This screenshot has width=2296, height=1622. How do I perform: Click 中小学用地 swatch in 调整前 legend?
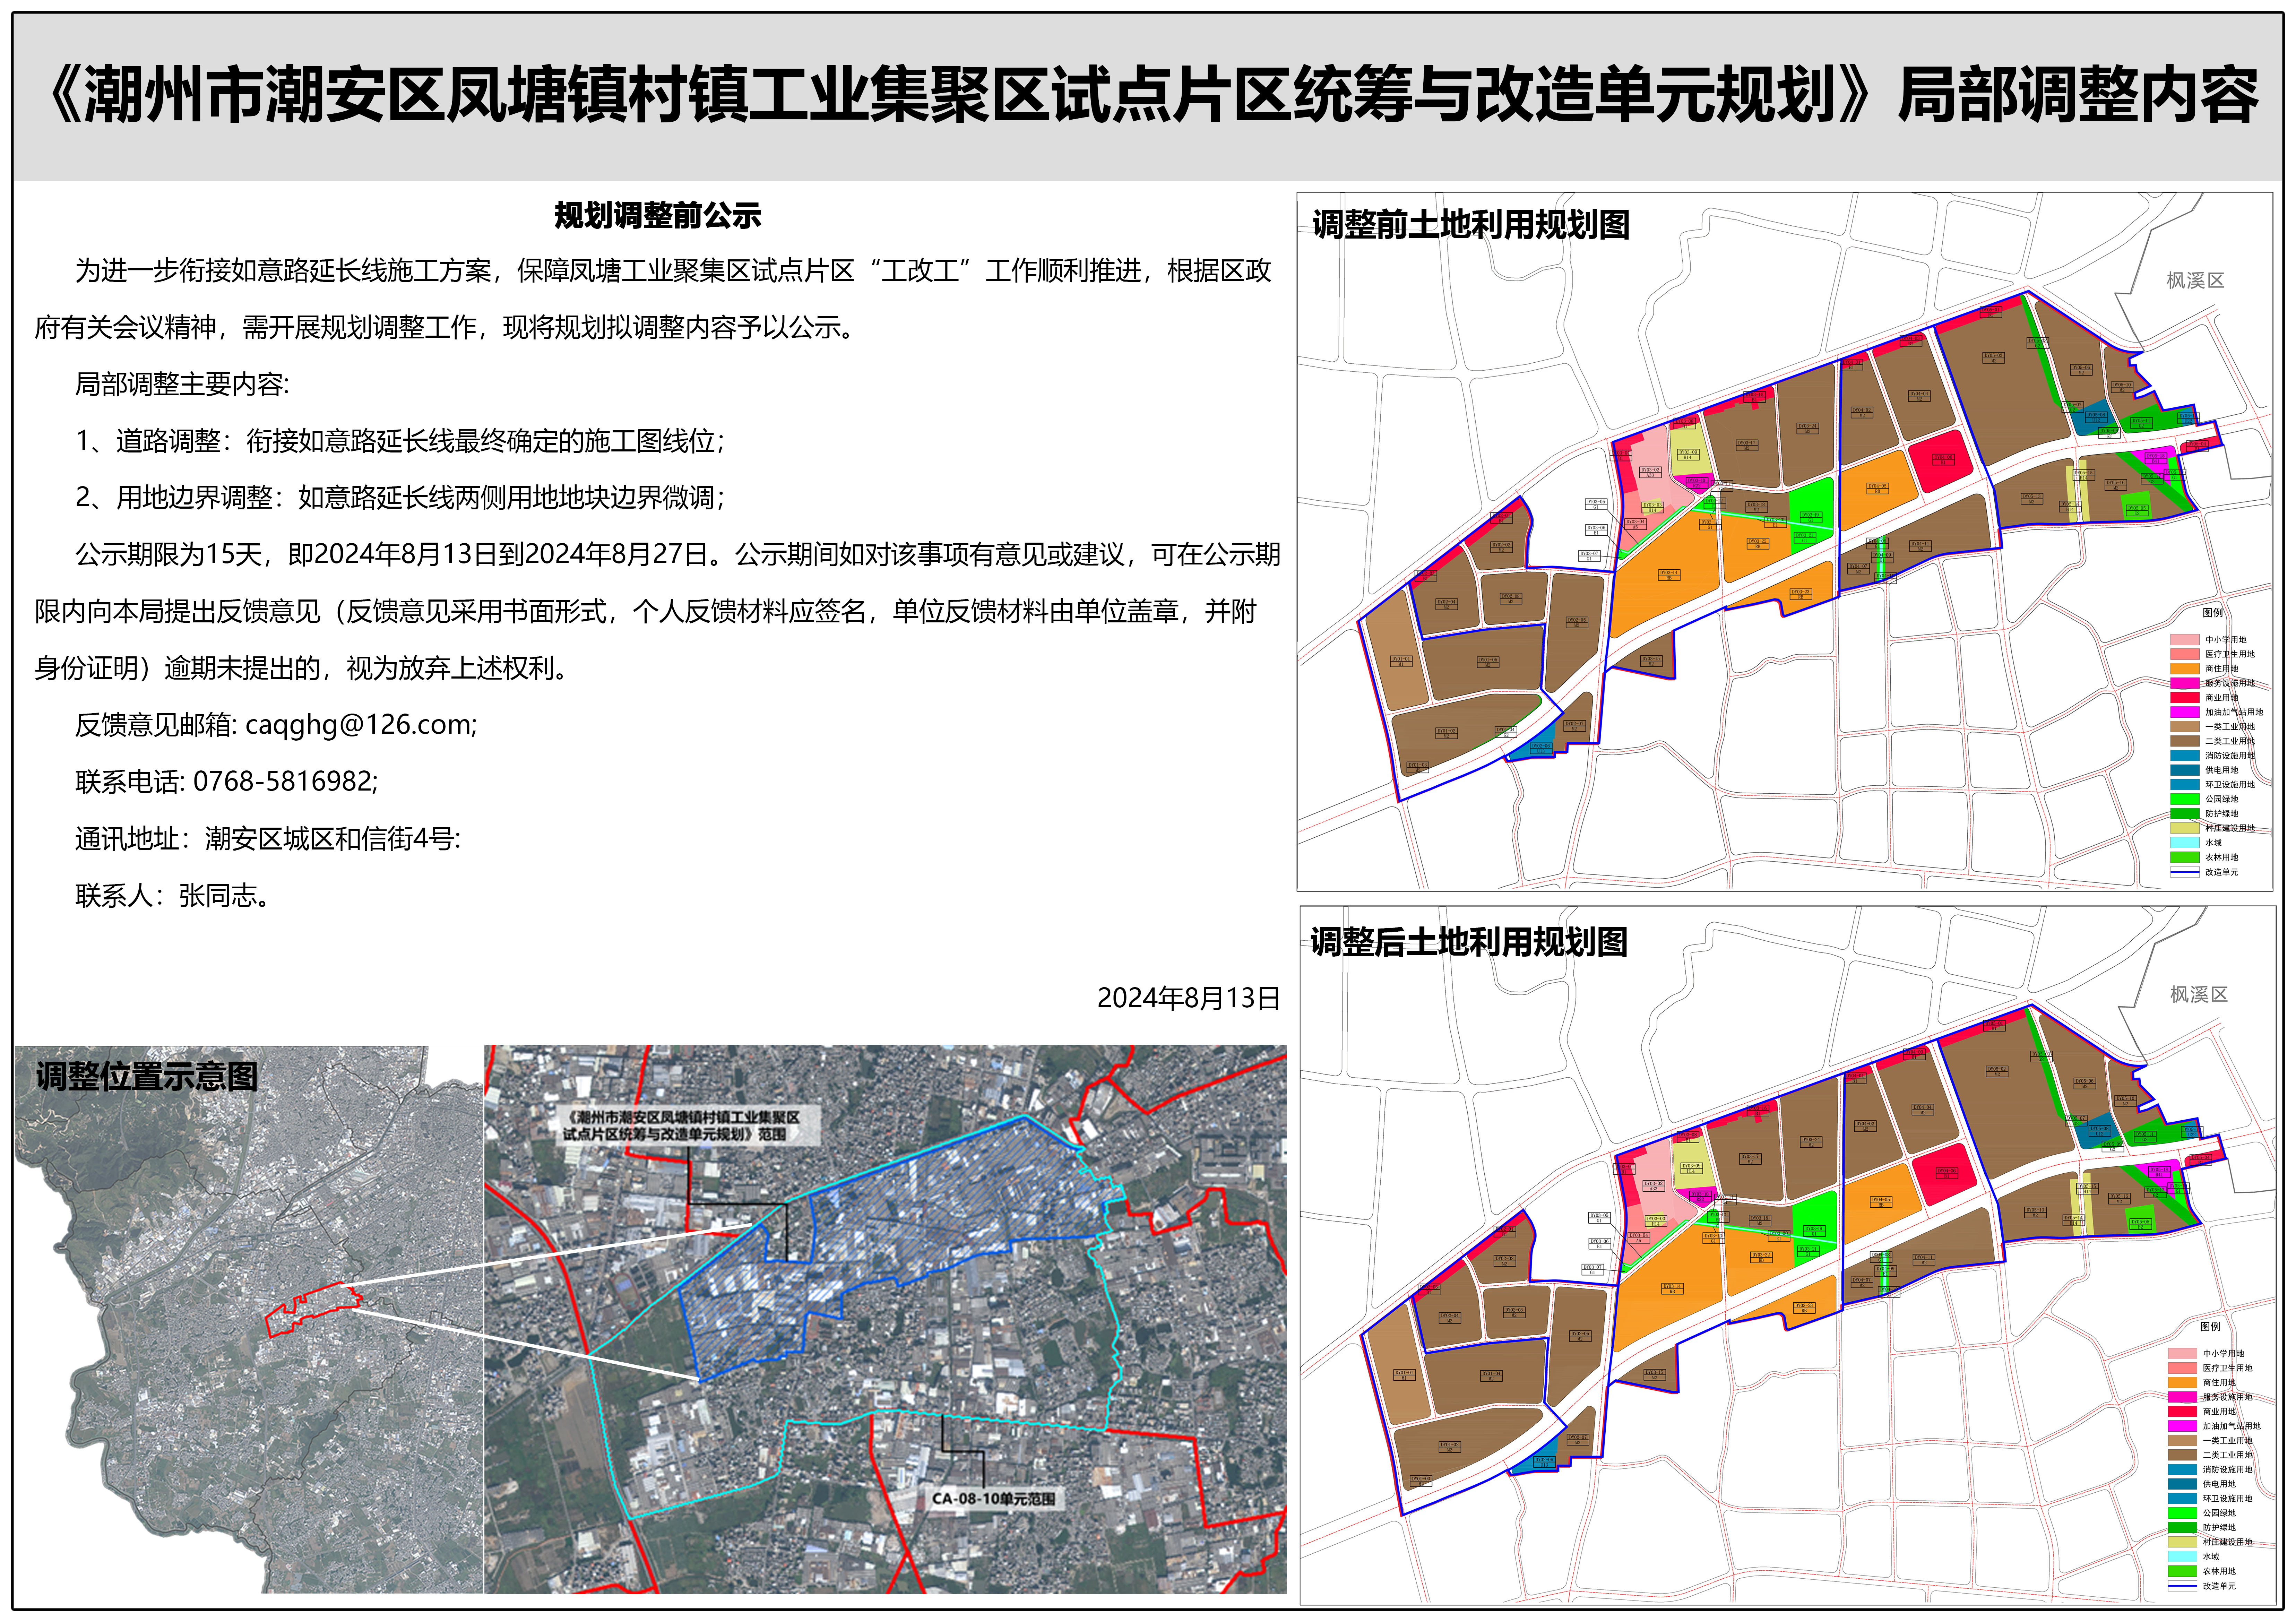2185,640
